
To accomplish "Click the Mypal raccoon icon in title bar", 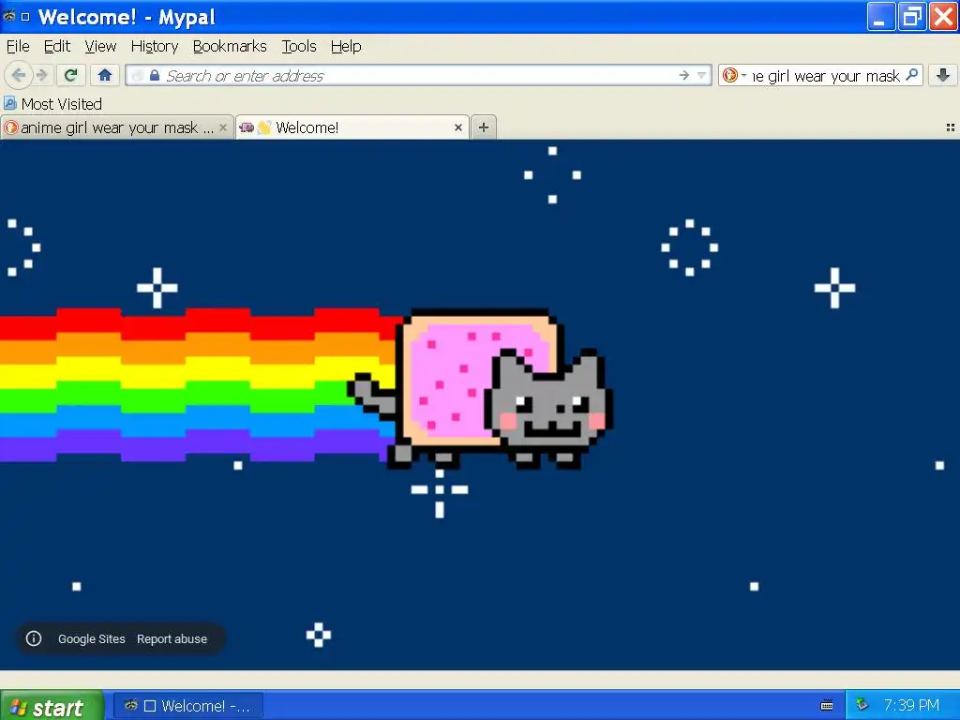I will pyautogui.click(x=8, y=16).
